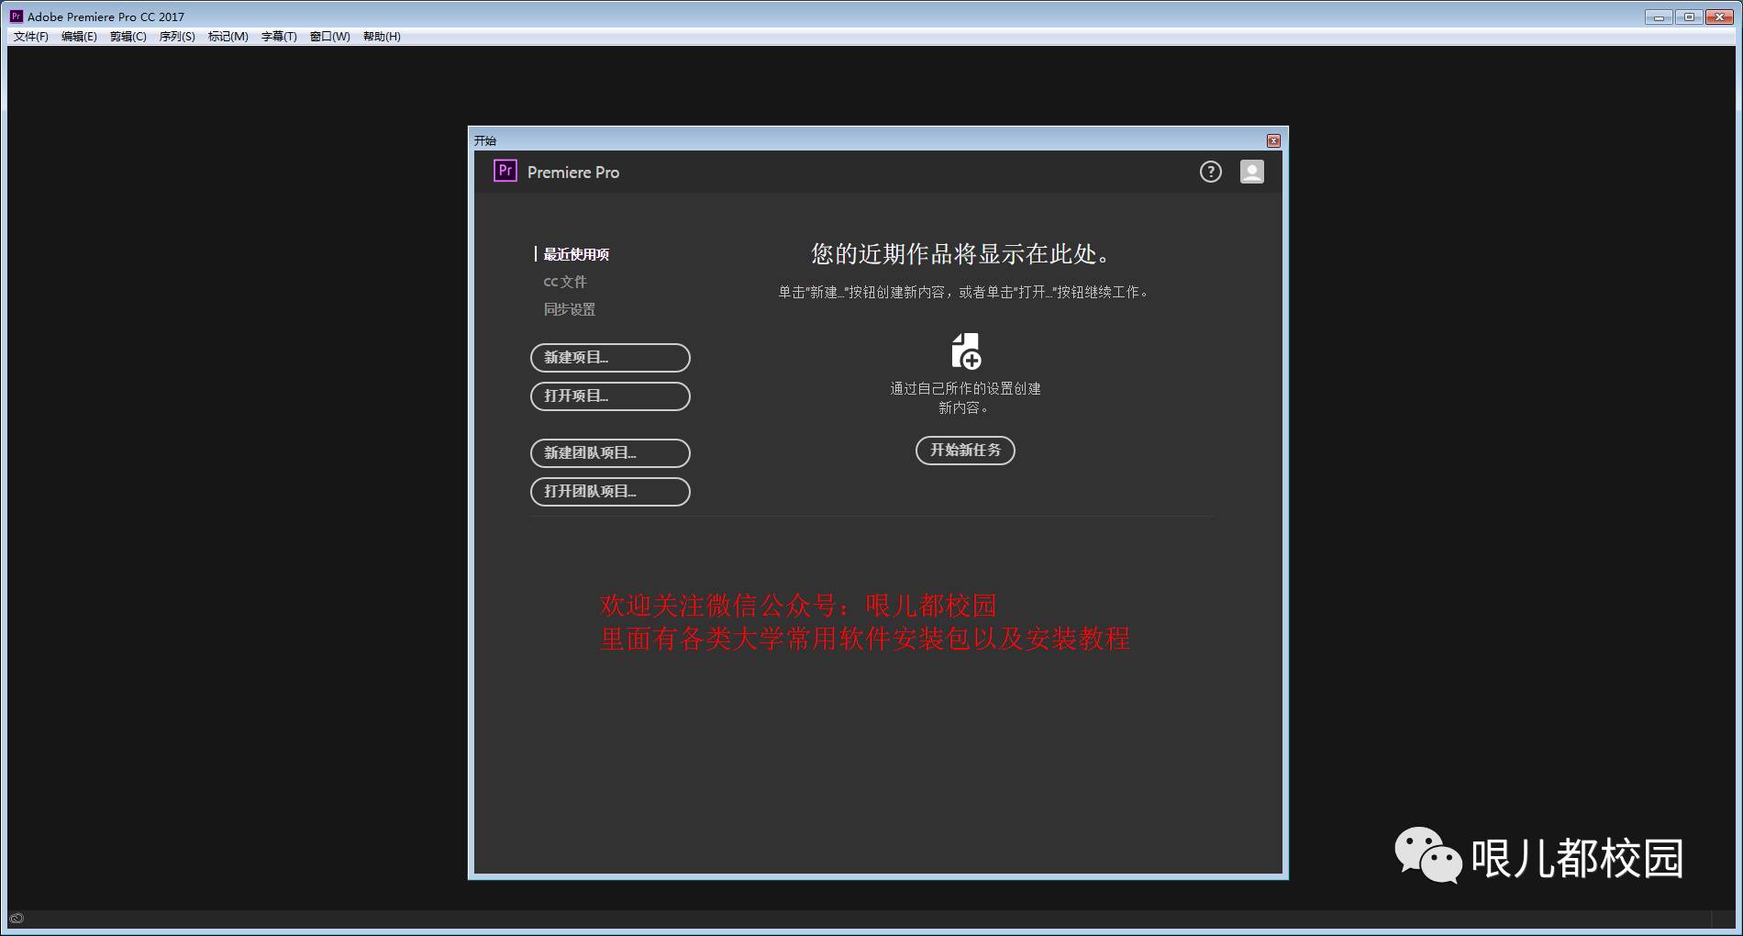Open the user account profile icon
Image resolution: width=1743 pixels, height=936 pixels.
(1252, 172)
